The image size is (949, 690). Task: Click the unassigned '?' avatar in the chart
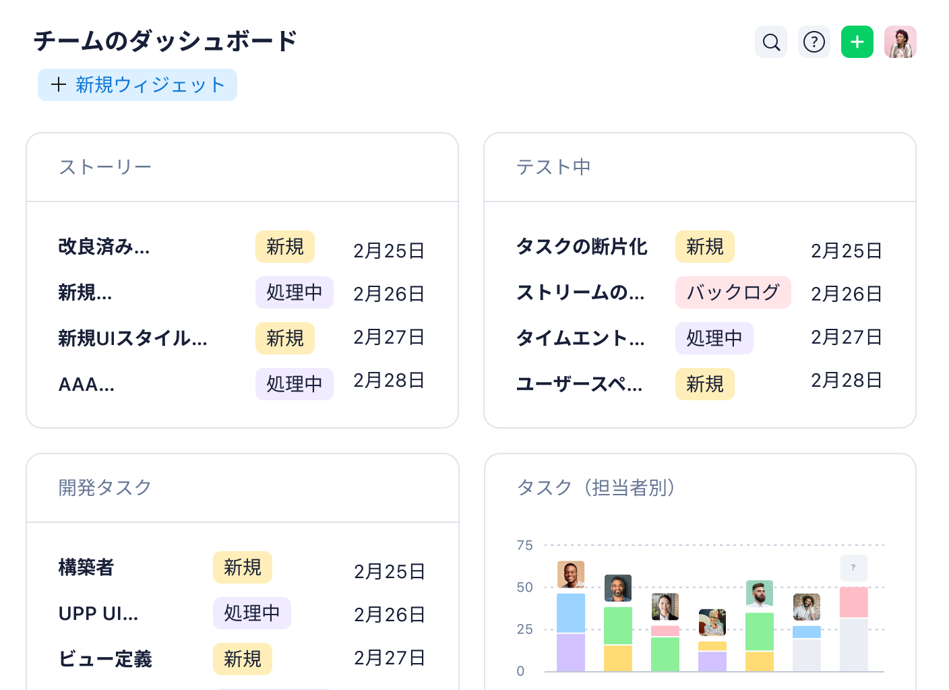[x=853, y=568]
